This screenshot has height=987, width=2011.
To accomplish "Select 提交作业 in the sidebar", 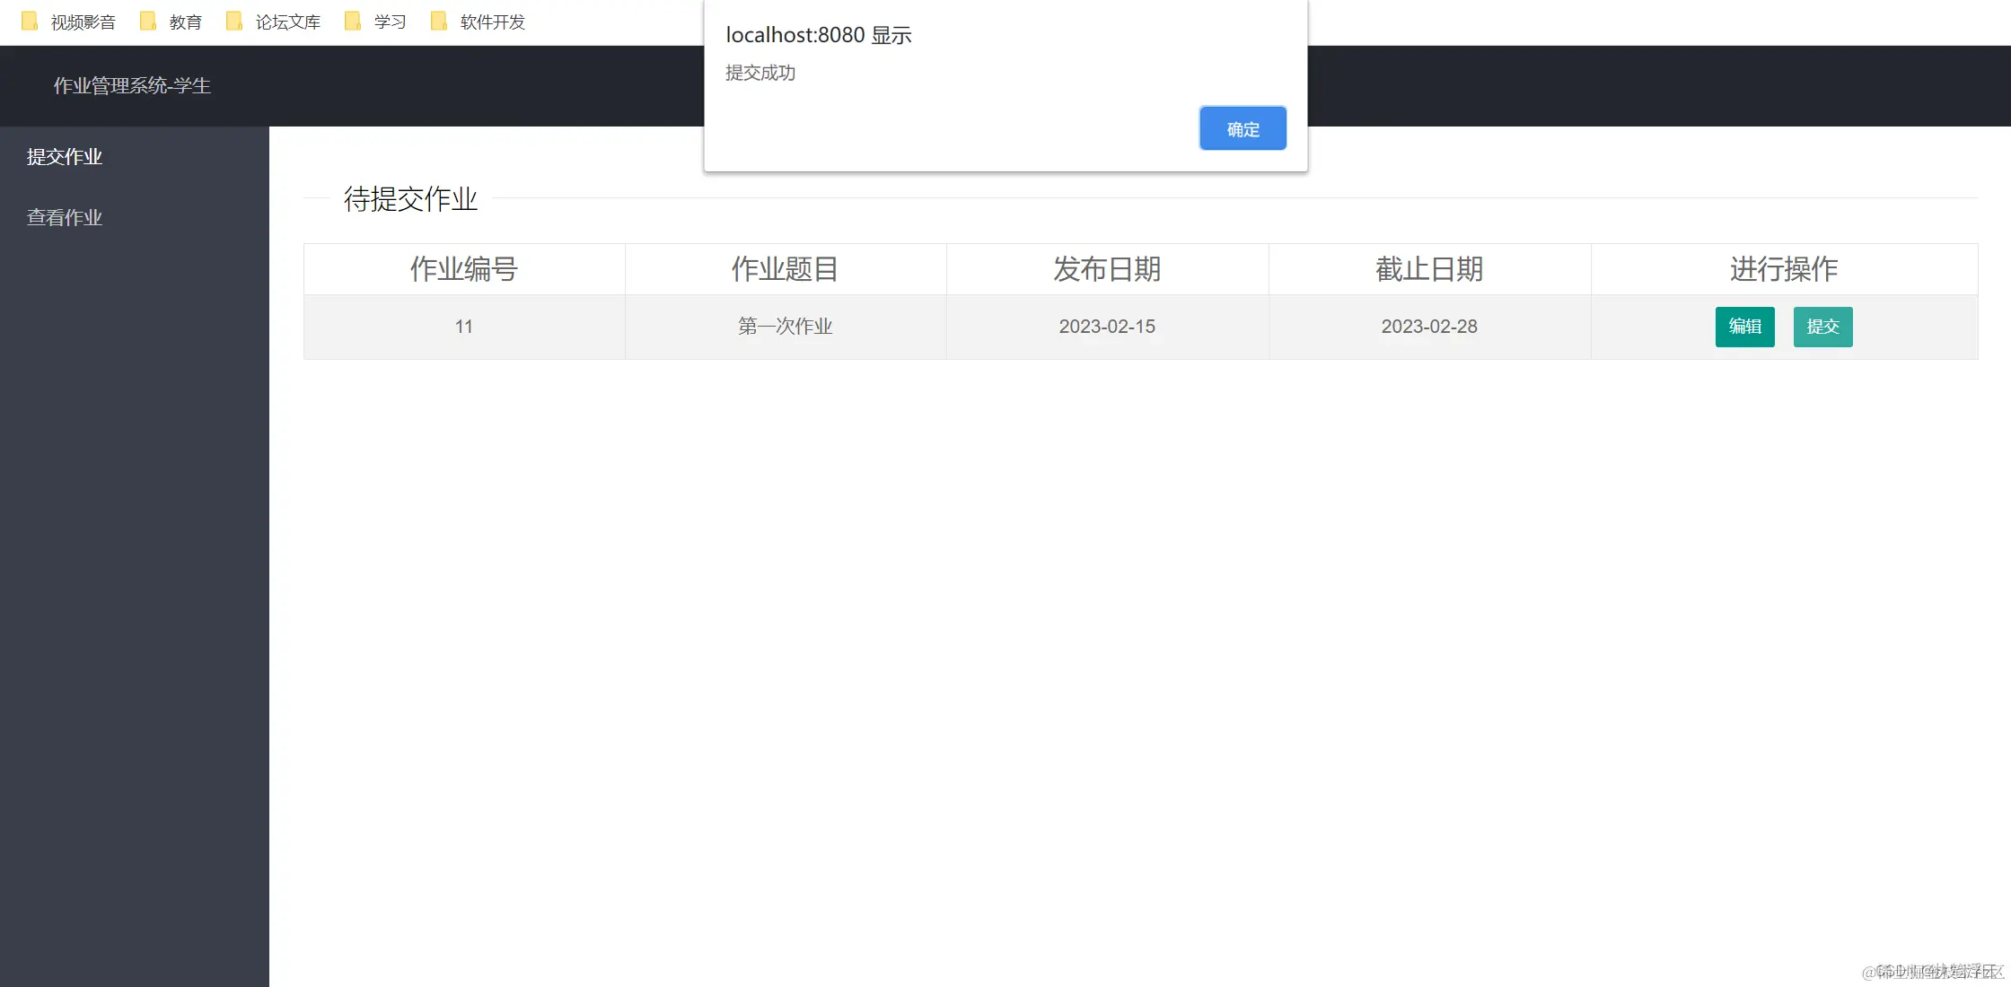I will tap(65, 157).
